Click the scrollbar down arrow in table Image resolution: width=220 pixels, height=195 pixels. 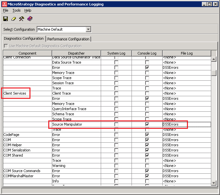[214, 183]
